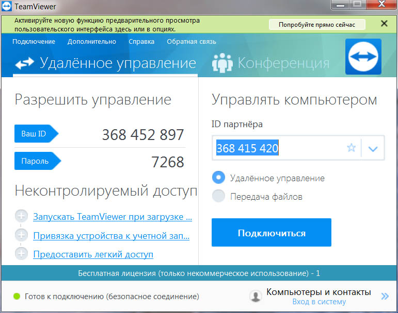This screenshot has width=398, height=313.
Task: Open the Дополнительно menu
Action: [x=92, y=42]
